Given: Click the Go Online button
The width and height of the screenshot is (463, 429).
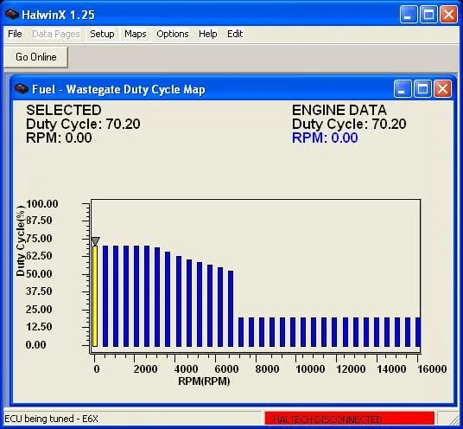Looking at the screenshot, I should coord(35,57).
